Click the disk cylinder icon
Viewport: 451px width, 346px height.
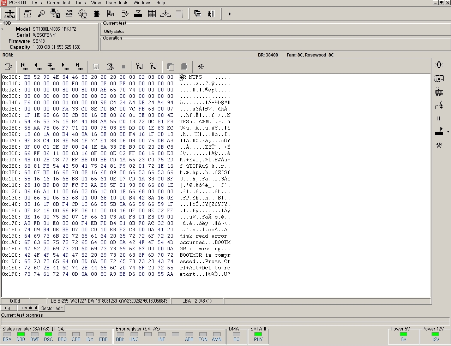click(x=124, y=14)
